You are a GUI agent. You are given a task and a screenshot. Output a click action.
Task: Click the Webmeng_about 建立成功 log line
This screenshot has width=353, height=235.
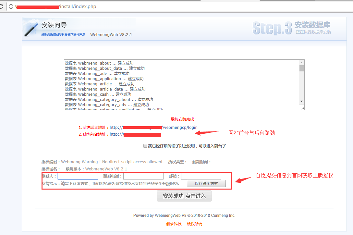pos(99,63)
